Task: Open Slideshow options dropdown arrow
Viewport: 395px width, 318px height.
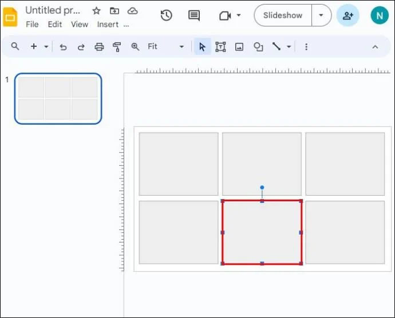Action: click(x=321, y=15)
